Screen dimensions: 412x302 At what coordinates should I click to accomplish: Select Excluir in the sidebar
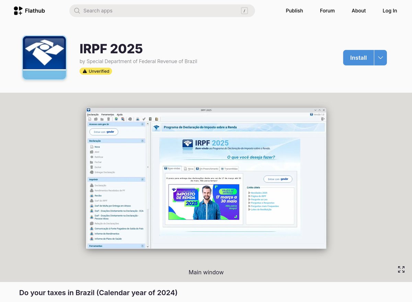coord(95,167)
